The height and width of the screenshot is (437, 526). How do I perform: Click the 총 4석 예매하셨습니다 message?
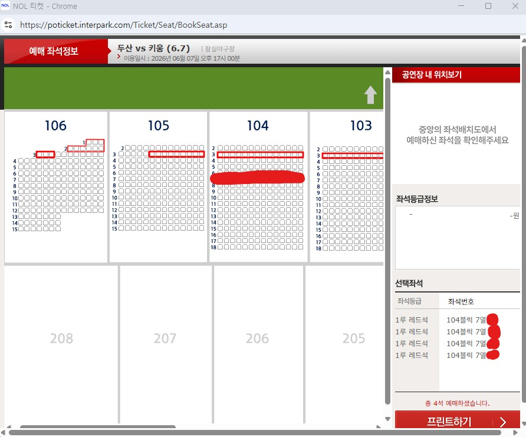[457, 403]
